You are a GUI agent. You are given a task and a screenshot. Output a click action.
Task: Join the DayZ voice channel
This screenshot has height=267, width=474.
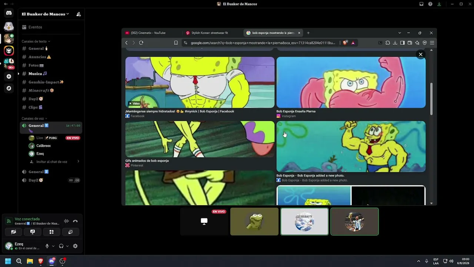click(51, 180)
